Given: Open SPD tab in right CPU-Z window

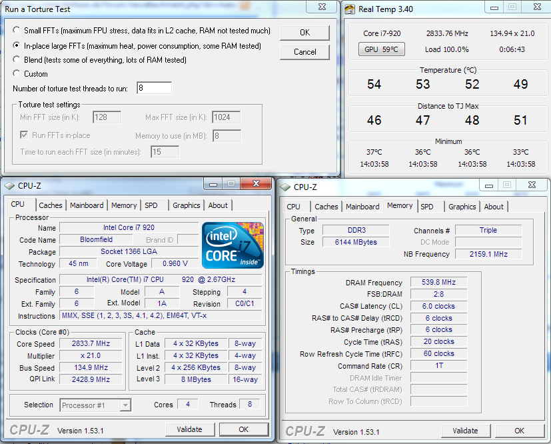Looking at the screenshot, I should click(427, 207).
